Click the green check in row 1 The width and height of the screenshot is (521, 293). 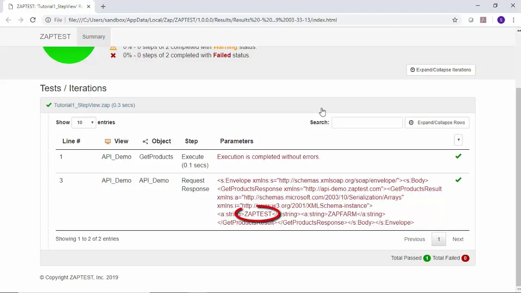pyautogui.click(x=458, y=156)
